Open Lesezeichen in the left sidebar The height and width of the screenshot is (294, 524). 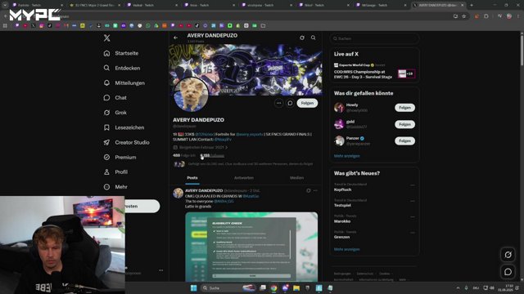(x=124, y=127)
